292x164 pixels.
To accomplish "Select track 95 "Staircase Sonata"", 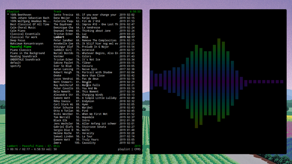I will (x=94, y=127).
